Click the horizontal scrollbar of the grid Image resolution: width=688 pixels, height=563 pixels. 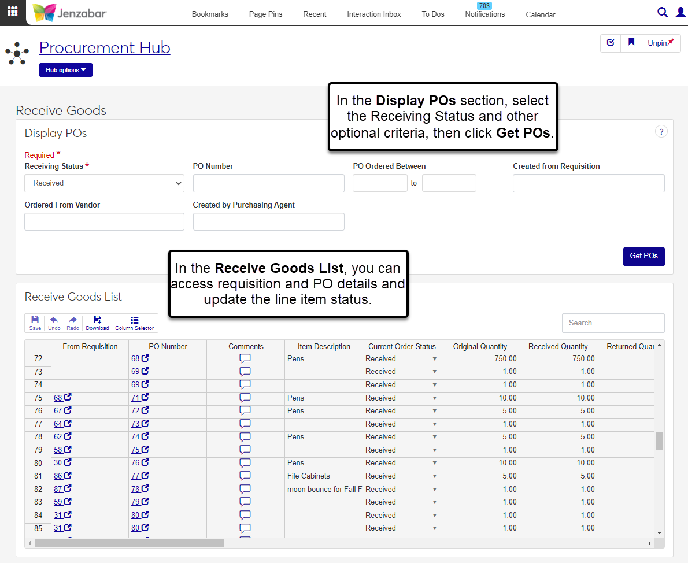129,543
